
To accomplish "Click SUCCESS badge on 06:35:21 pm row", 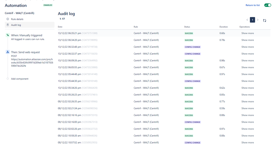I will coord(189,33).
